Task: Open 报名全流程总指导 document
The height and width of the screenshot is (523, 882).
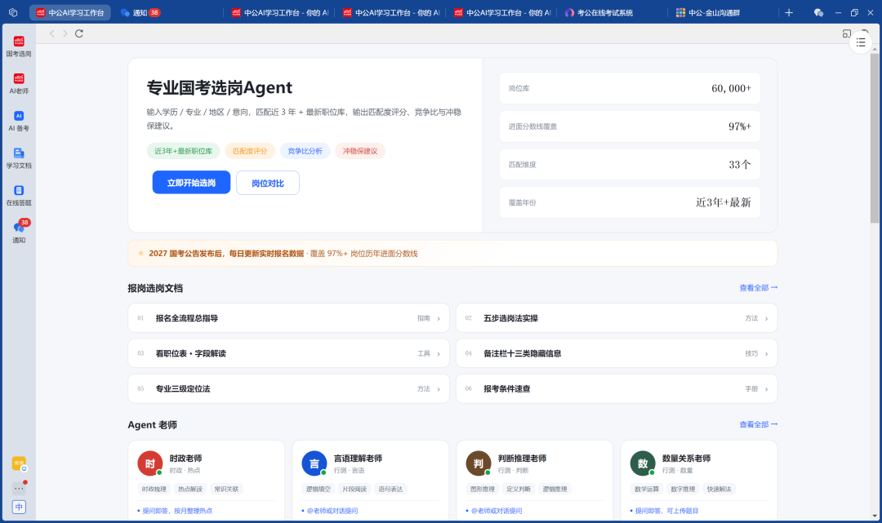Action: (288, 318)
